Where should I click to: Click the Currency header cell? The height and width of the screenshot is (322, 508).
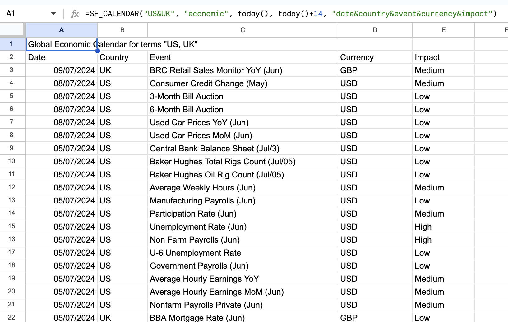click(x=375, y=57)
